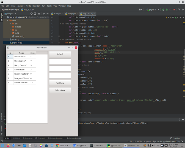Open the Refactor menu
The height and width of the screenshot is (148, 185).
[x=36, y=6]
